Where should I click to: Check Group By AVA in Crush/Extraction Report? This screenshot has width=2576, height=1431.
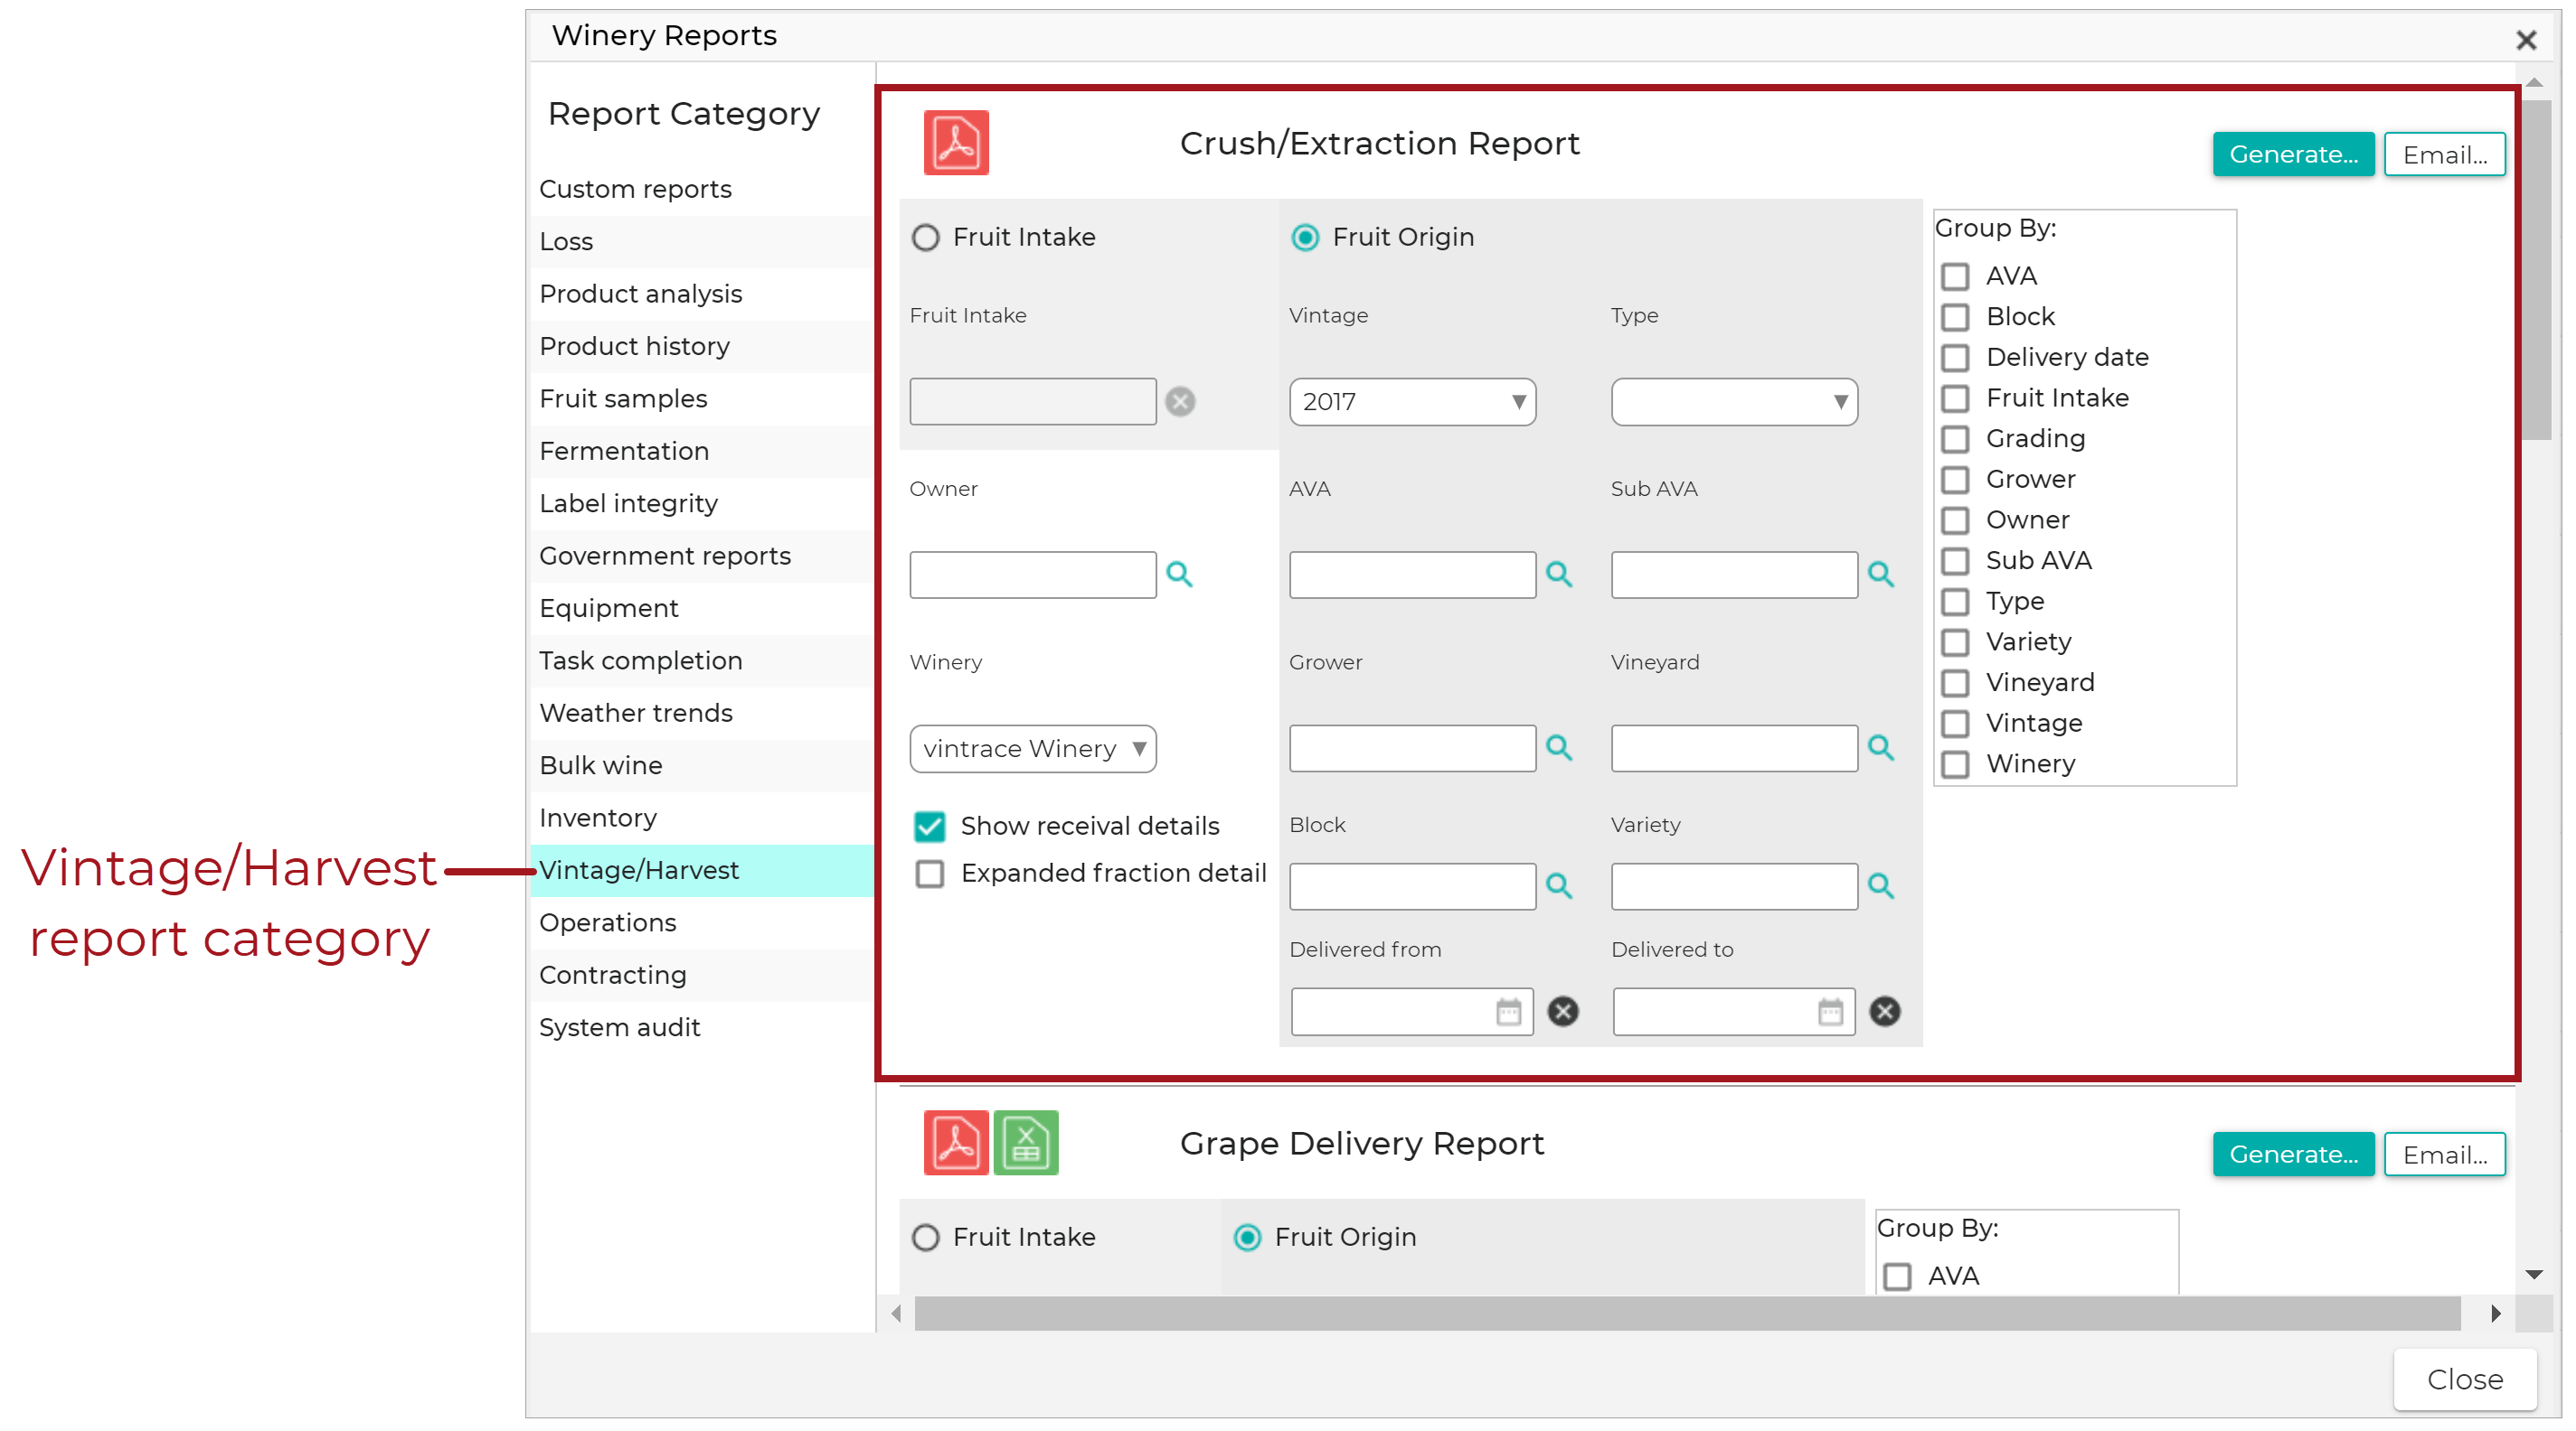[x=1954, y=276]
